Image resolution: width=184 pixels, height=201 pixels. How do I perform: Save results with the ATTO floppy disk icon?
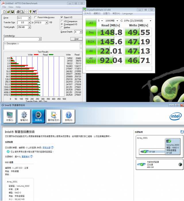(x=13, y=12)
